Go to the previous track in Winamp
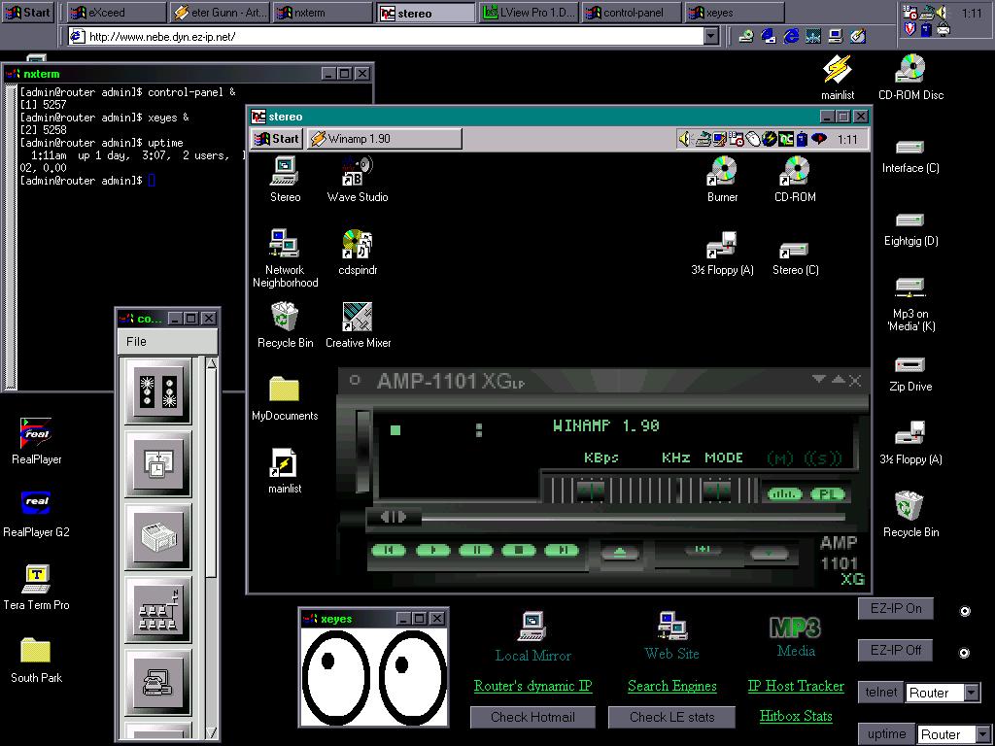 pos(389,550)
